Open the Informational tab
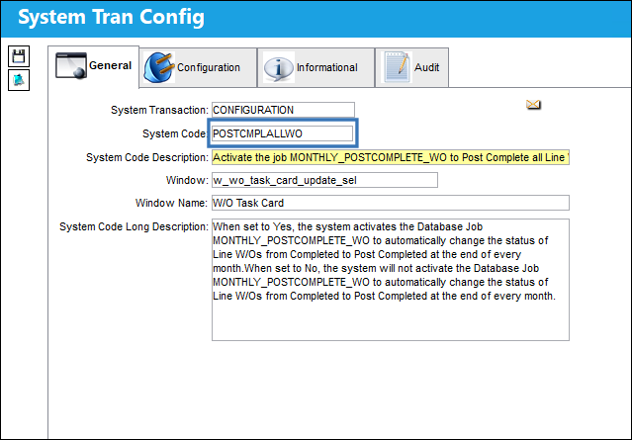Image resolution: width=632 pixels, height=440 pixels. [x=316, y=67]
